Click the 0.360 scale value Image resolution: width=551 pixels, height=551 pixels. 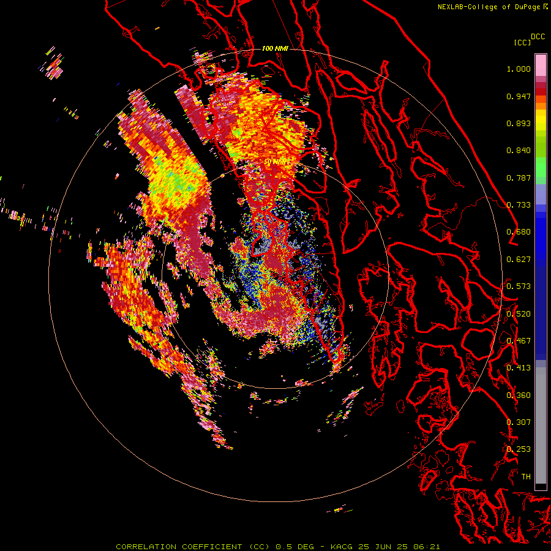(519, 395)
